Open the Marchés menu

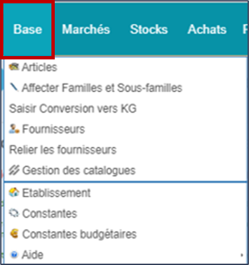click(86, 29)
